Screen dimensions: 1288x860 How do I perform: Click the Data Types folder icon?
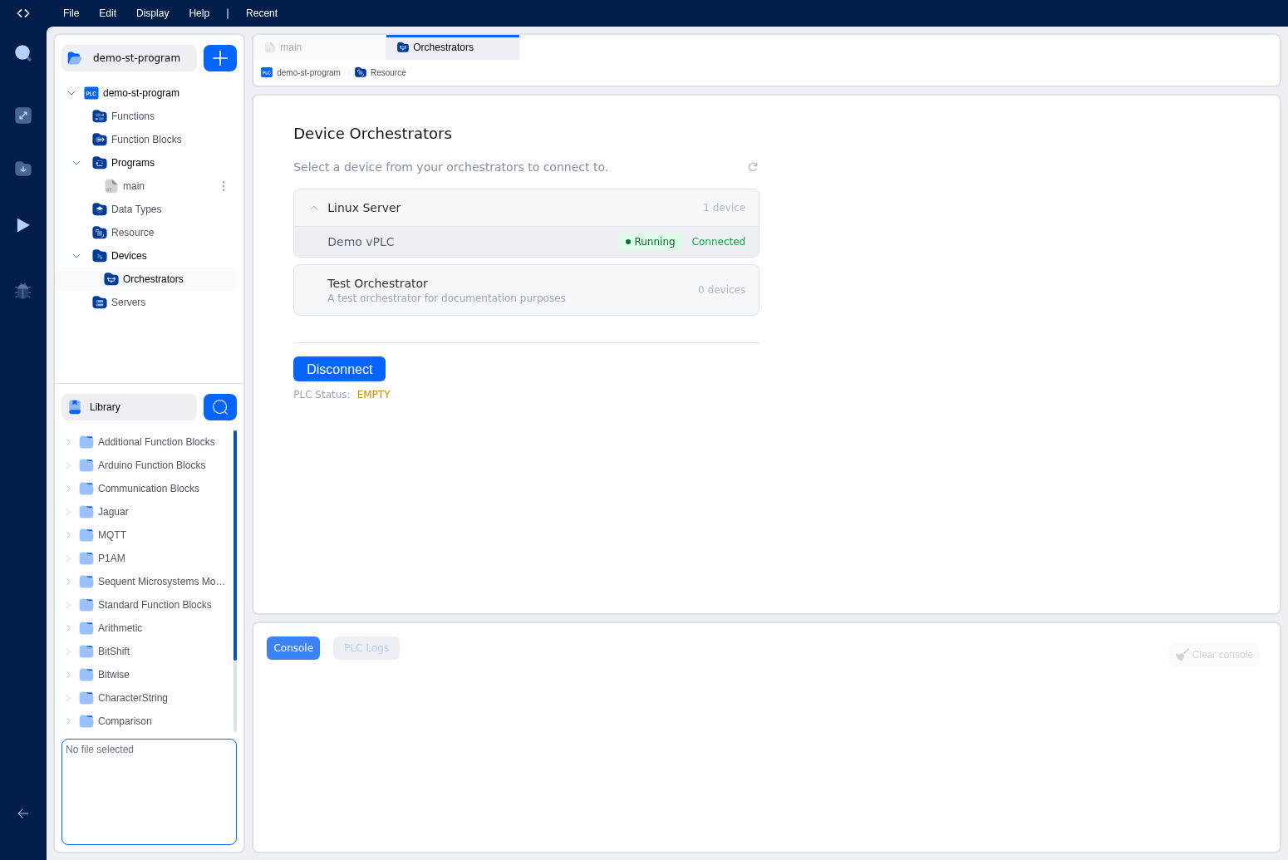(x=100, y=209)
